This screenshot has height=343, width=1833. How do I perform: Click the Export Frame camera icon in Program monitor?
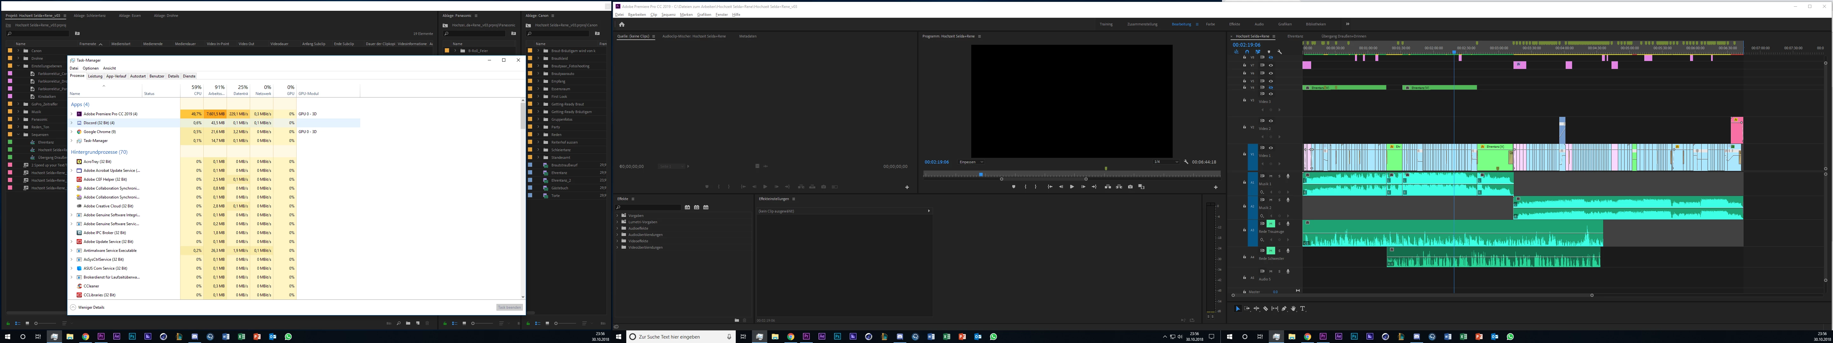pos(1131,187)
